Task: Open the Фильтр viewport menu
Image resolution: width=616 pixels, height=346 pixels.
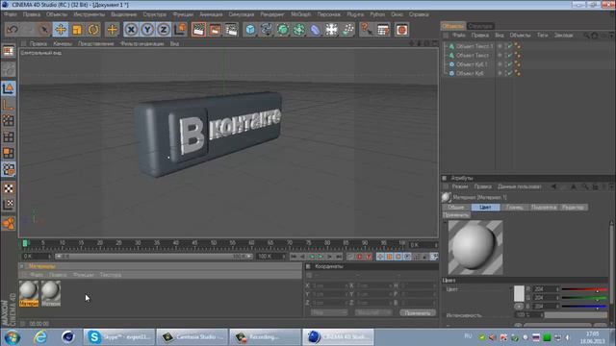Action: 141,43
